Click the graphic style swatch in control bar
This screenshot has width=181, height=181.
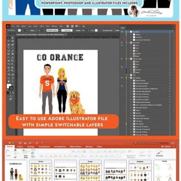[96, 30]
